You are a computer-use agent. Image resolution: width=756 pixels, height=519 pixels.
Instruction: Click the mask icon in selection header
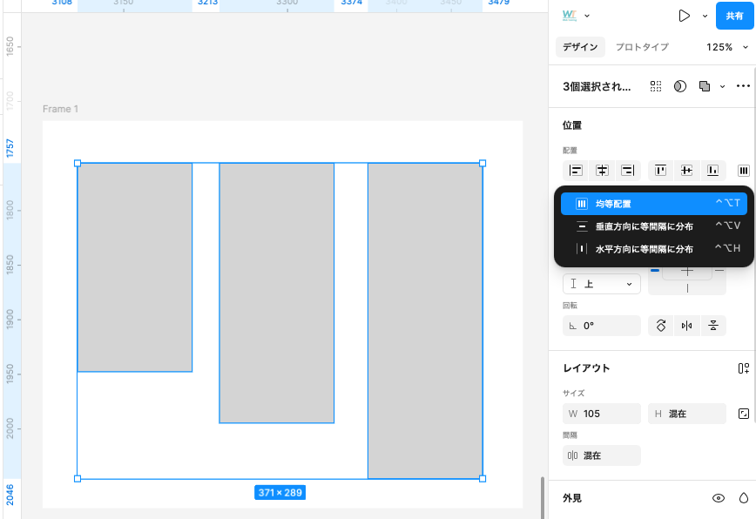coord(680,86)
